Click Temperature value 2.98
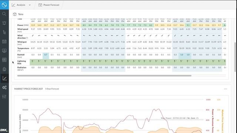Image resolution: width=237 pixels, height=133 pixels. 95,48
